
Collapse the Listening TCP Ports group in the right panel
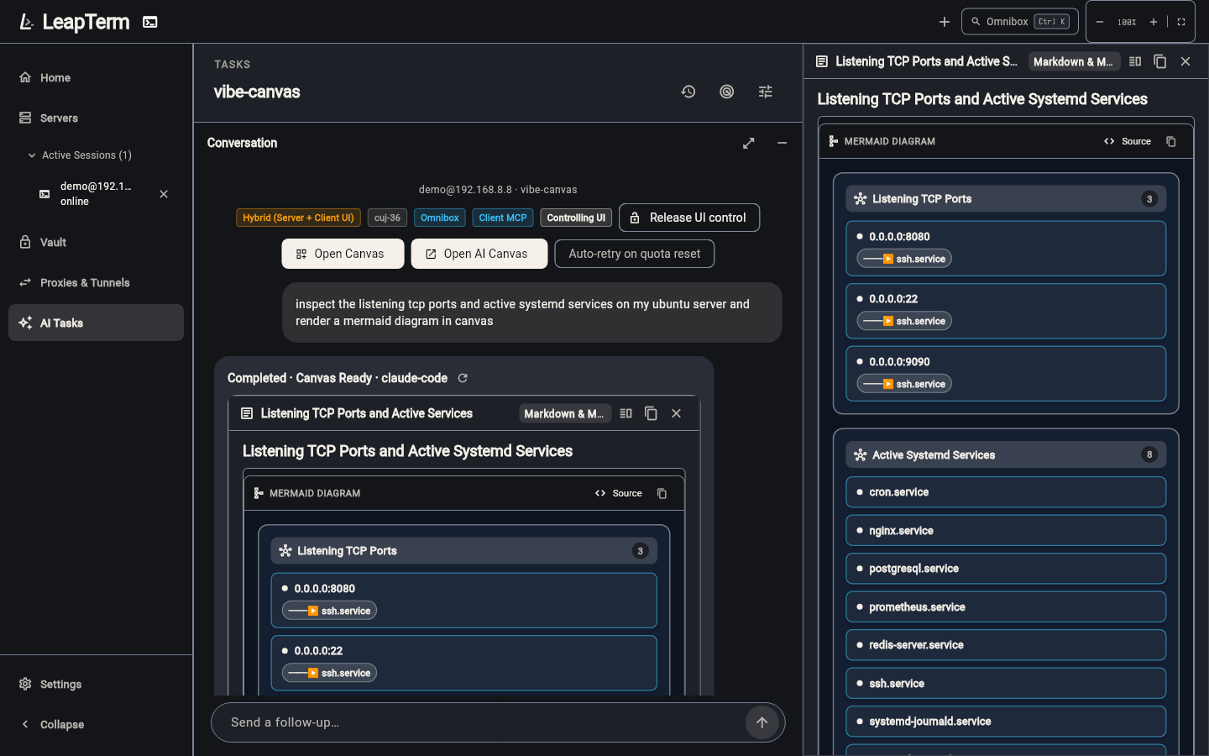tap(1006, 199)
